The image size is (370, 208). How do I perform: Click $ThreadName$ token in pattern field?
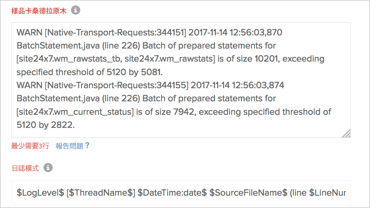coord(100,193)
